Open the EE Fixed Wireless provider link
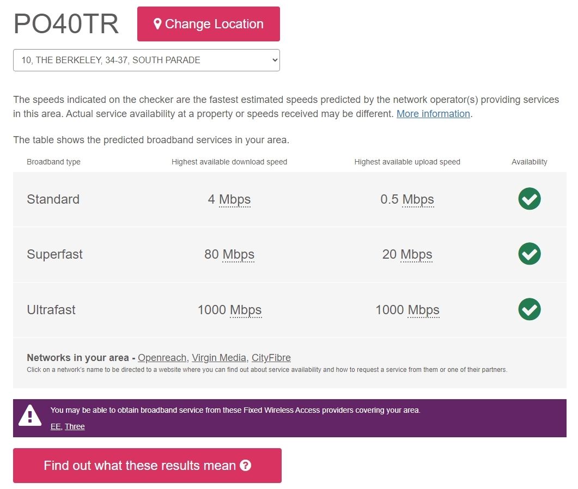 pyautogui.click(x=55, y=426)
